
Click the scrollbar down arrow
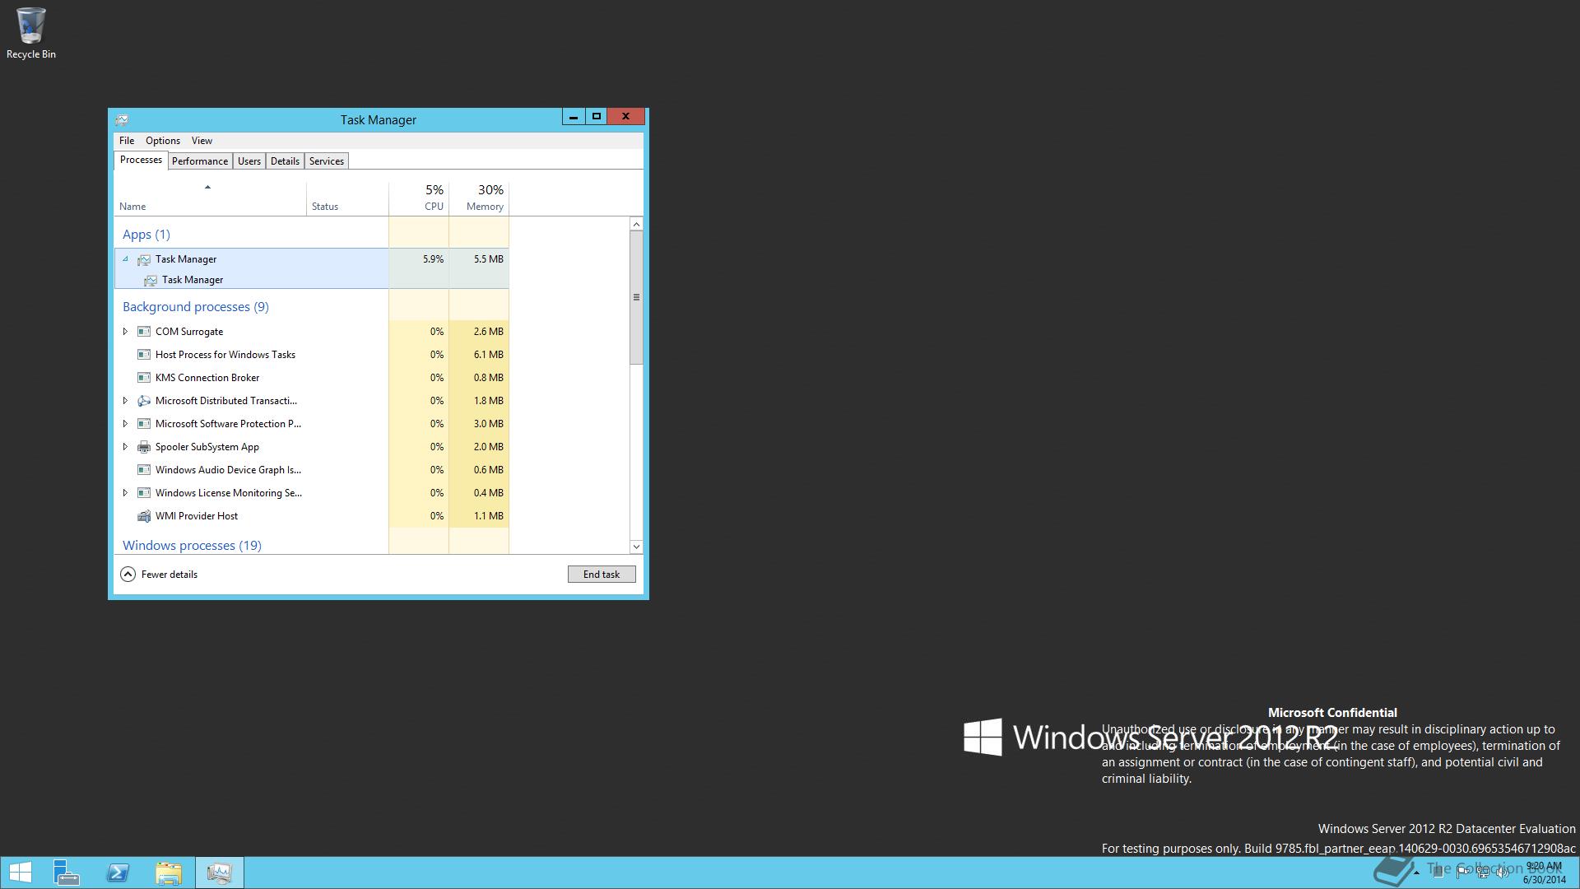(636, 547)
